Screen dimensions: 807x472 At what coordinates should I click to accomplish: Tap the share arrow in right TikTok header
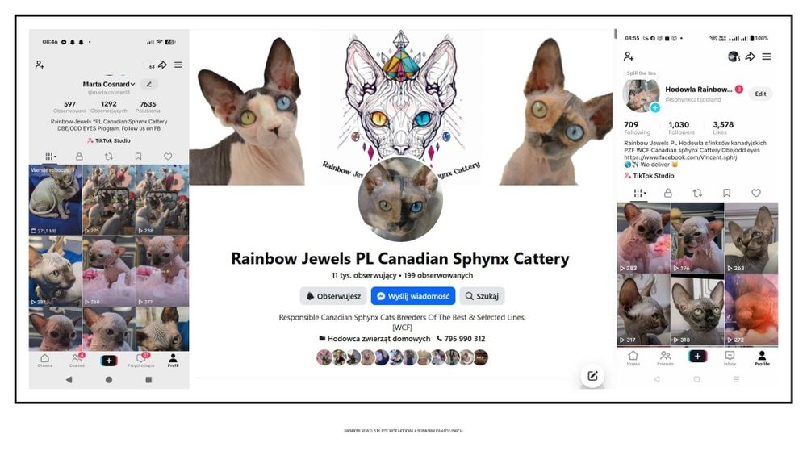751,56
